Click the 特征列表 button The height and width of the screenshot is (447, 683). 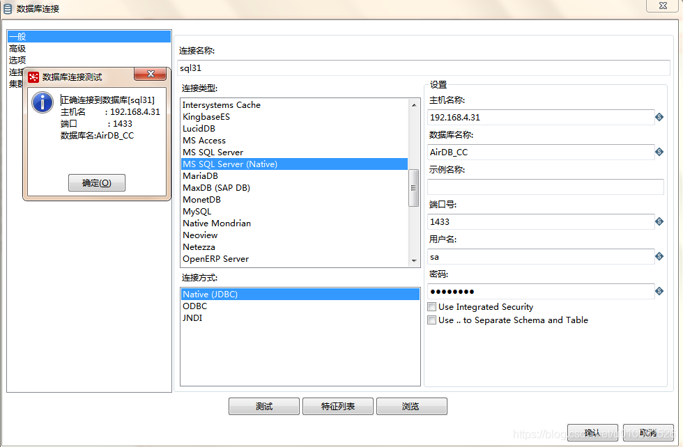point(338,406)
